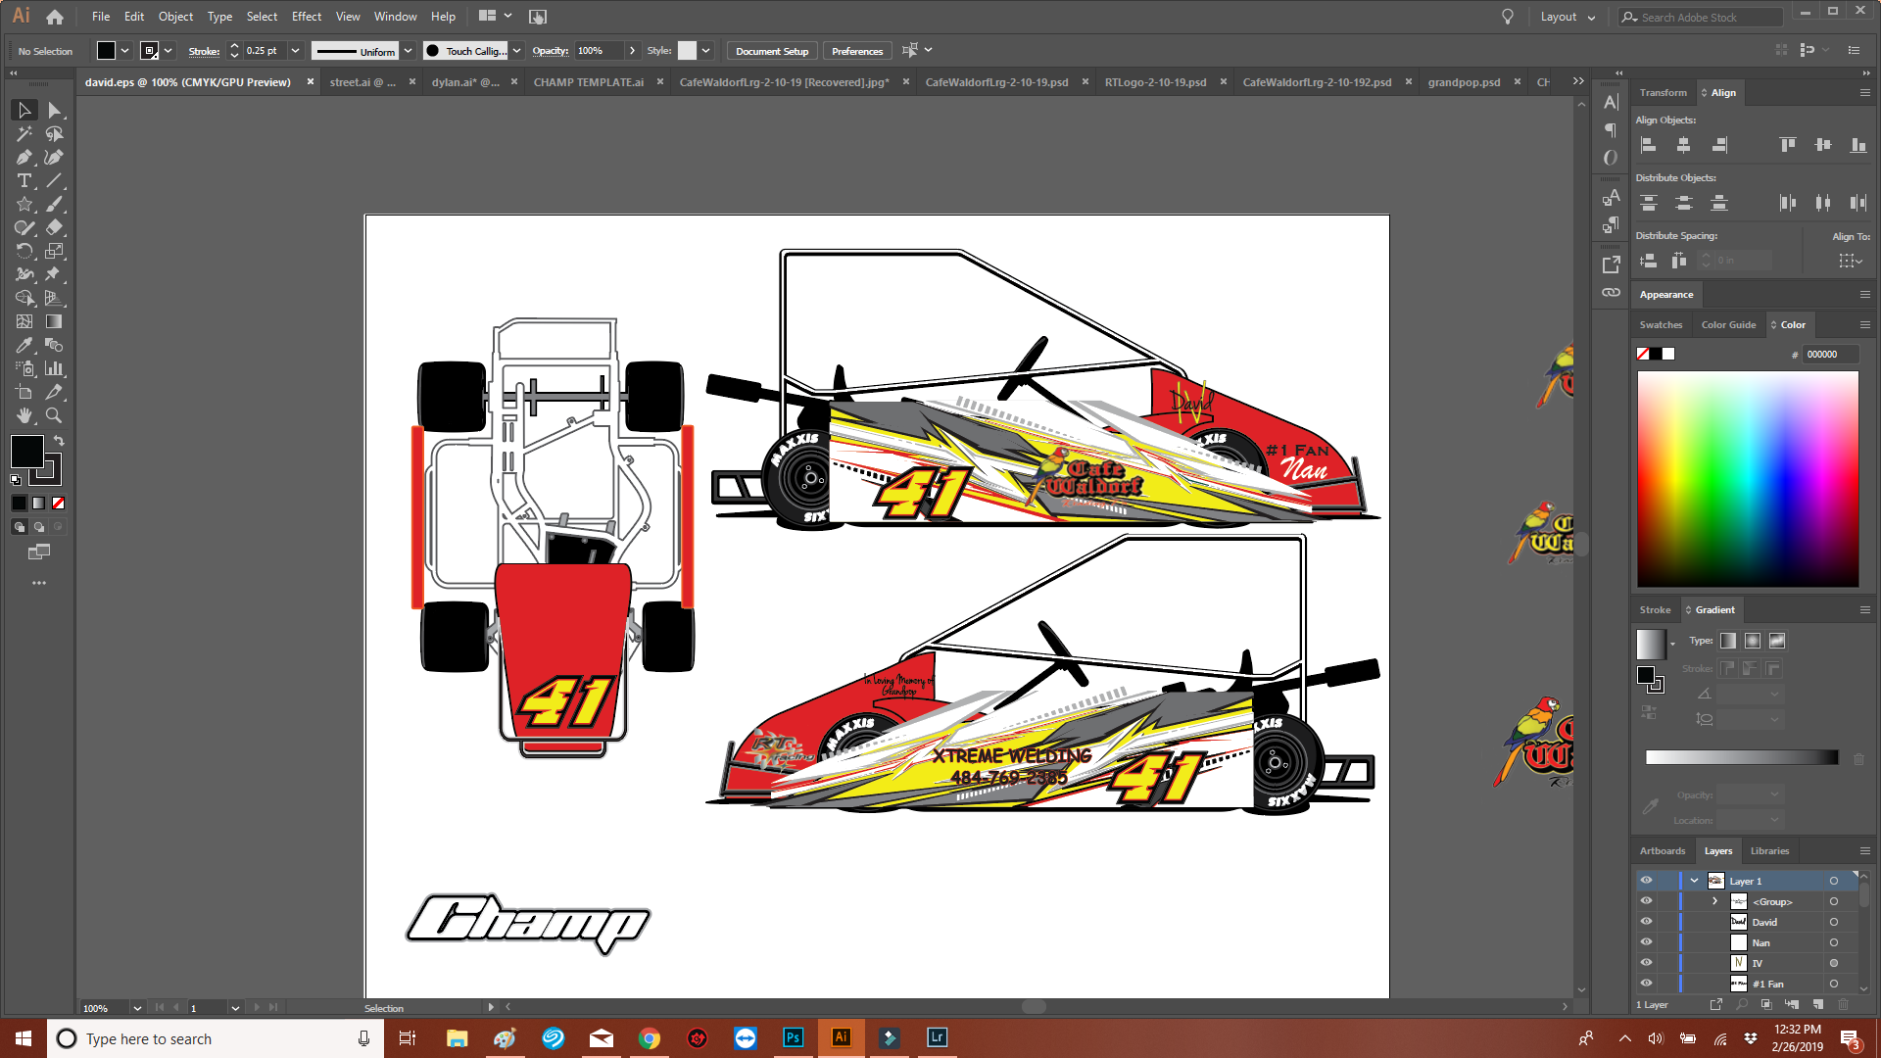Select the Eyedropper tool
Image resolution: width=1881 pixels, height=1058 pixels.
click(24, 345)
